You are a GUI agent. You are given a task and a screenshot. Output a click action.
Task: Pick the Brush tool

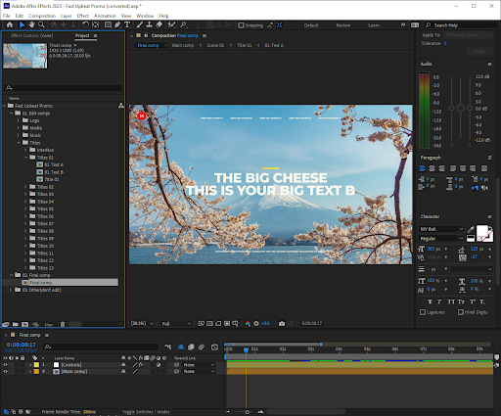point(139,24)
